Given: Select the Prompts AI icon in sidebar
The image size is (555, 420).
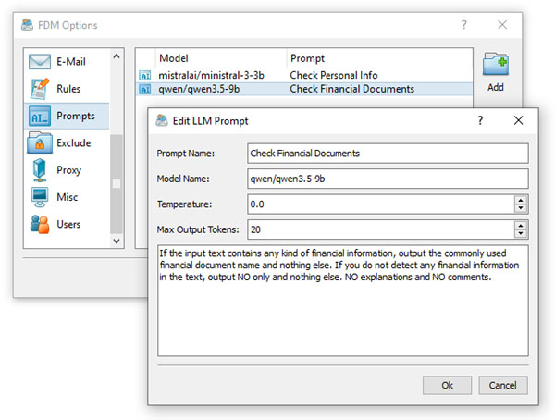Looking at the screenshot, I should coord(40,117).
